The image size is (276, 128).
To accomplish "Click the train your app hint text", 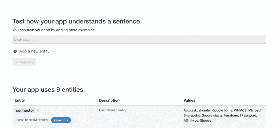I will point(53,30).
